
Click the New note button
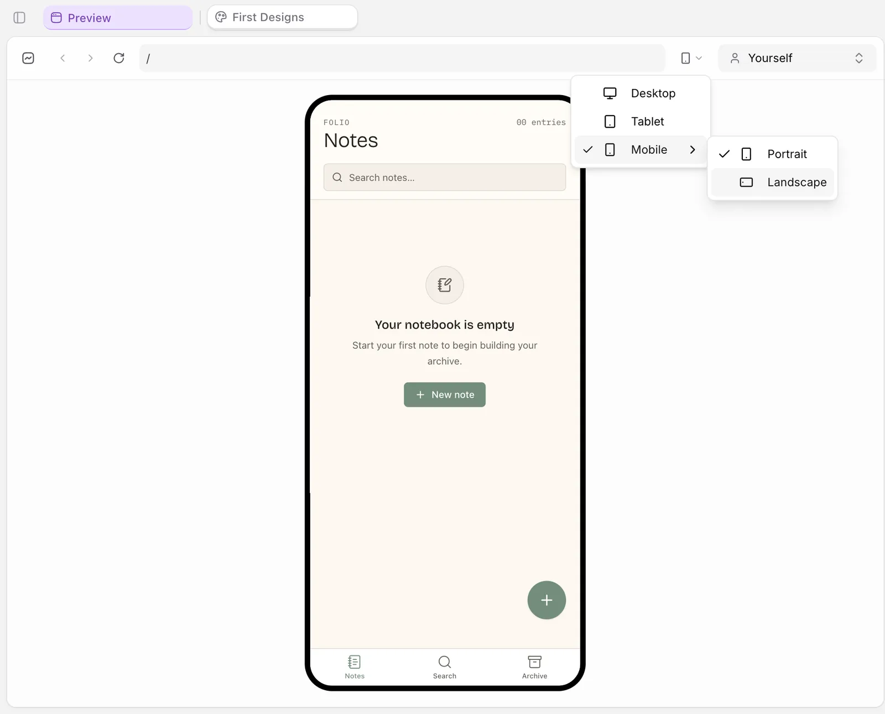(x=445, y=394)
